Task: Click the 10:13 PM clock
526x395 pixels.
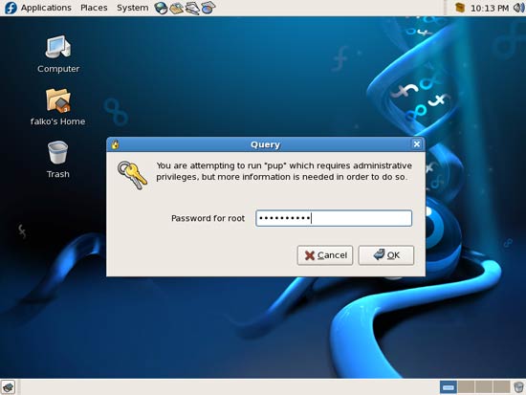Action: click(490, 8)
